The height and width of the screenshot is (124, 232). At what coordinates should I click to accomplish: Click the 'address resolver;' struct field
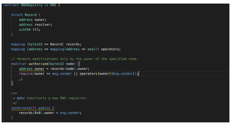pos(36,25)
